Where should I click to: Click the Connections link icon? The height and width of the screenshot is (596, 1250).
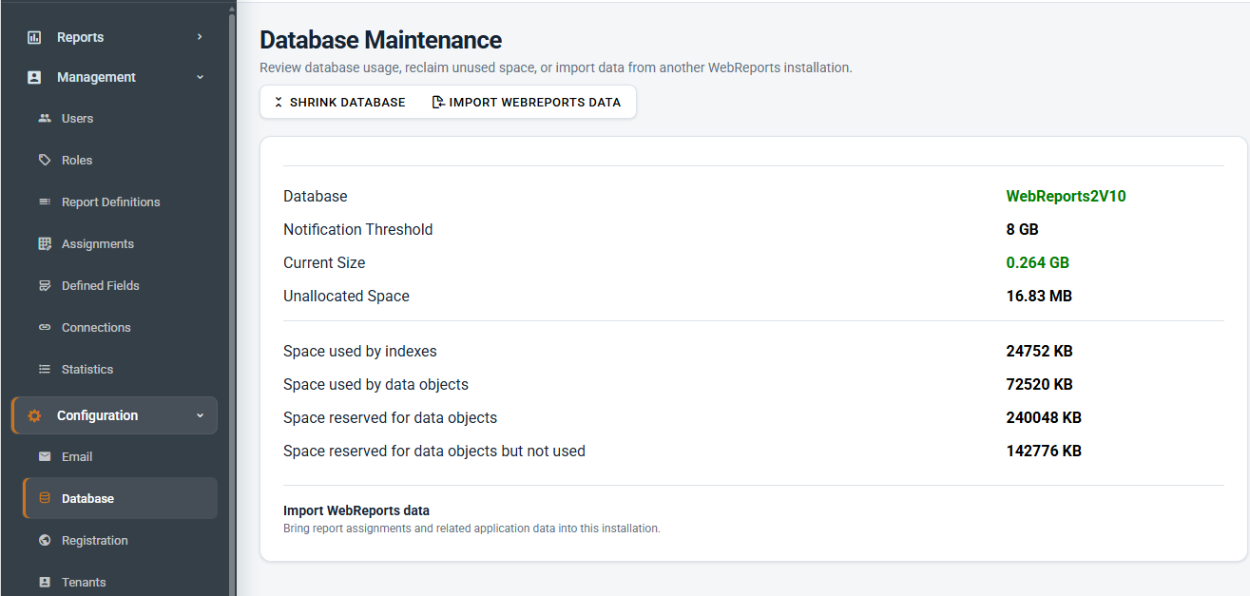click(x=45, y=328)
